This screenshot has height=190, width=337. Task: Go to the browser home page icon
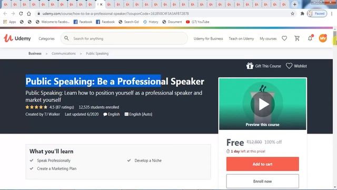point(29,14)
